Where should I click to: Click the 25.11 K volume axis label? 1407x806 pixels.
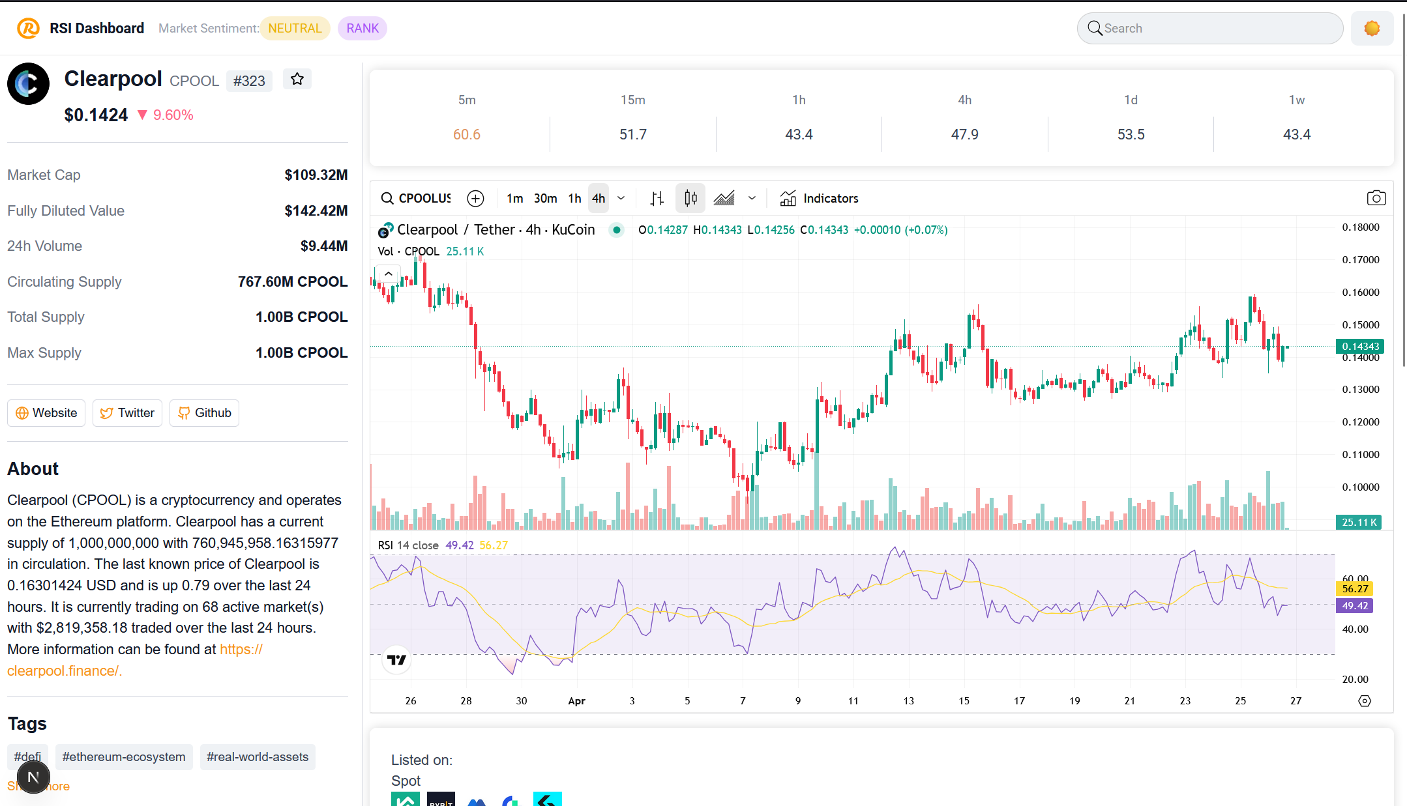point(1359,522)
